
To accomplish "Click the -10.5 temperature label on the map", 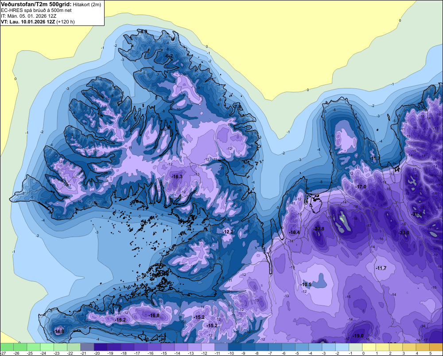I will (x=306, y=284).
